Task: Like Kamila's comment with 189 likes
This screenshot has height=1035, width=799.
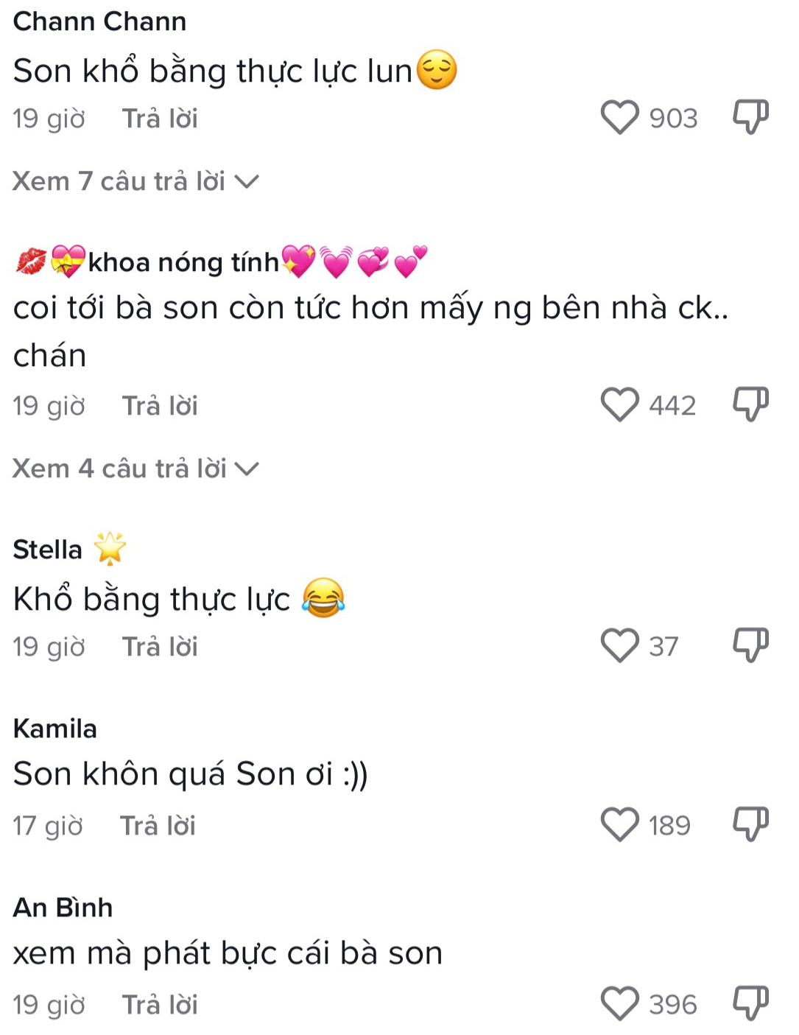Action: coord(619,825)
